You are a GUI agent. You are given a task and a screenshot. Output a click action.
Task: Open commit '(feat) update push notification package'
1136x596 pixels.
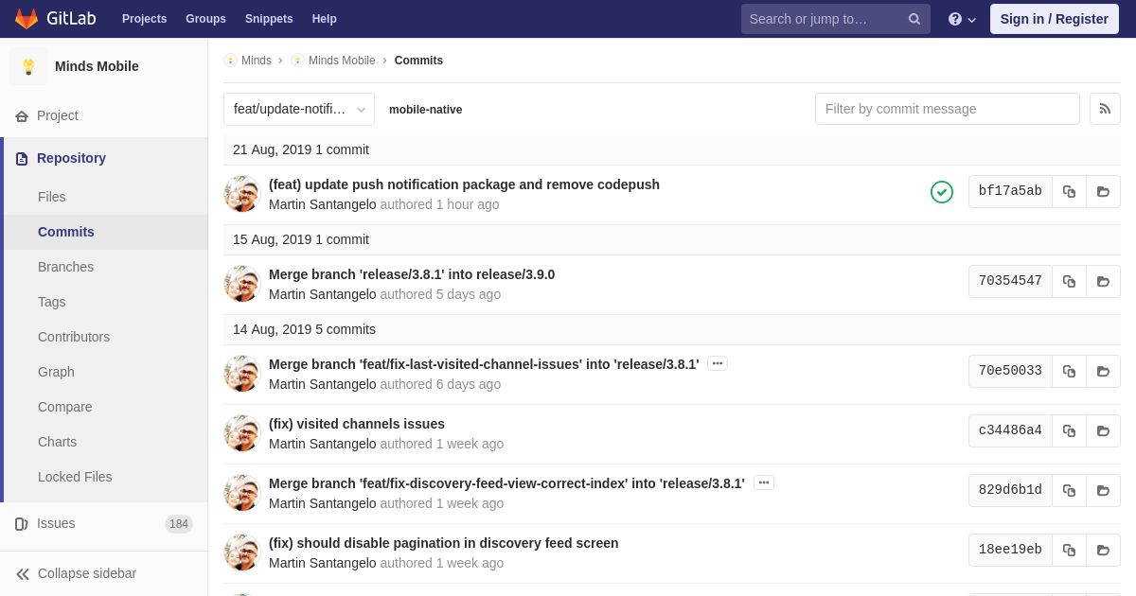click(x=464, y=184)
